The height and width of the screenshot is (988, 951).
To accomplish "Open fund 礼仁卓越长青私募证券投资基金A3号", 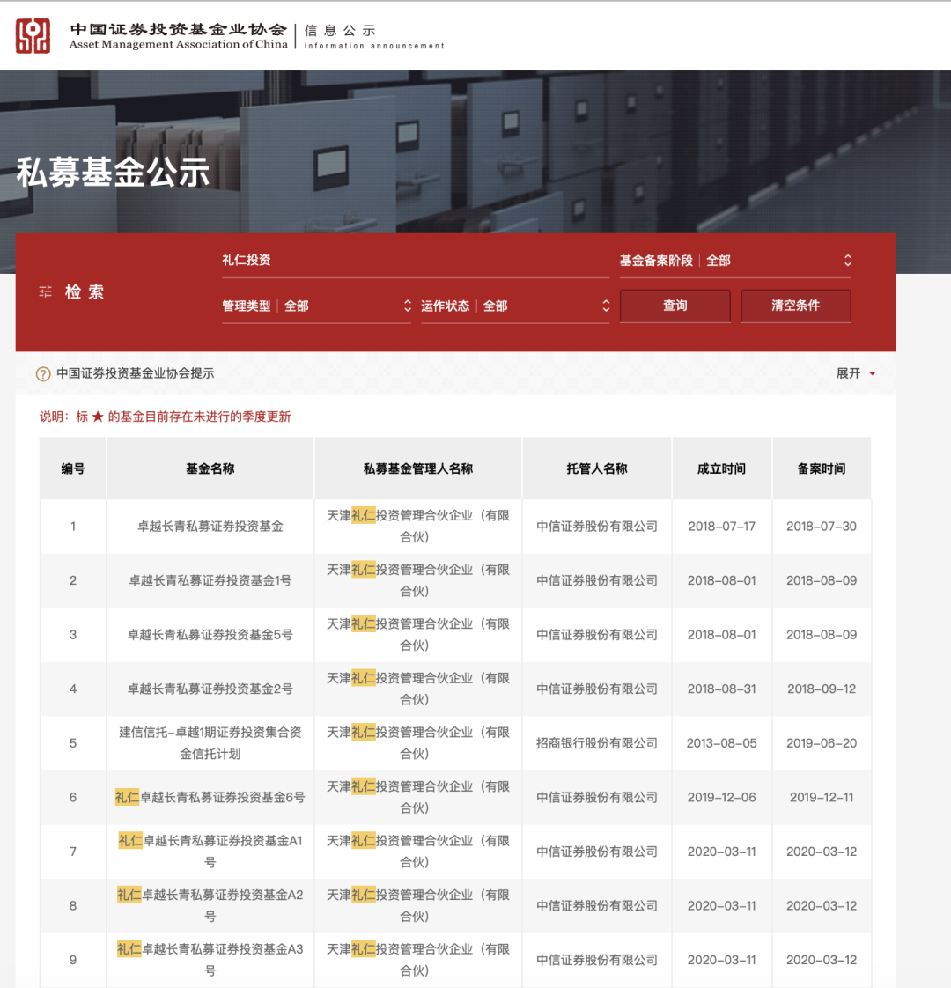I will point(210,960).
